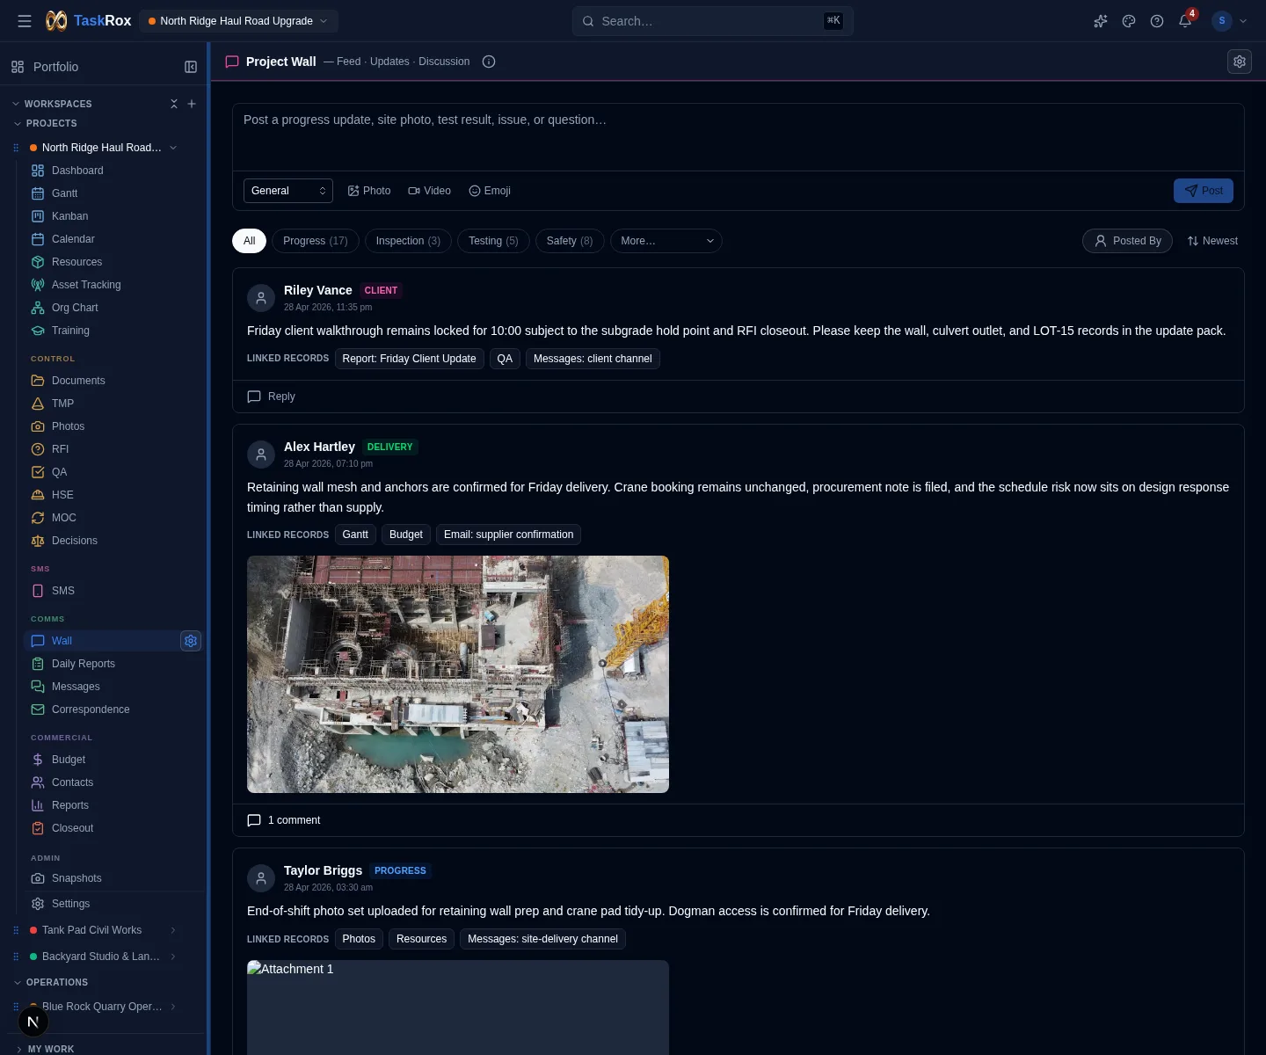Open the General category dropdown
This screenshot has height=1055, width=1266.
click(x=288, y=191)
